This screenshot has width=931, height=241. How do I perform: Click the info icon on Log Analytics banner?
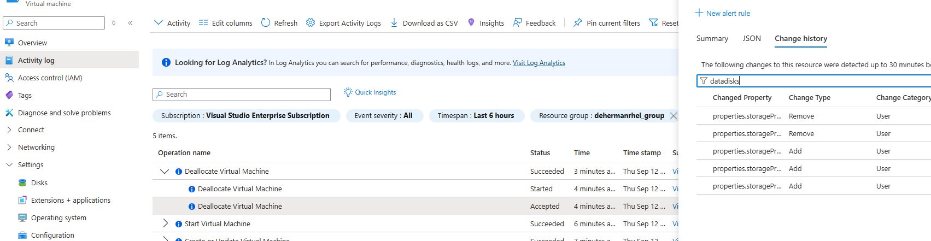point(166,62)
